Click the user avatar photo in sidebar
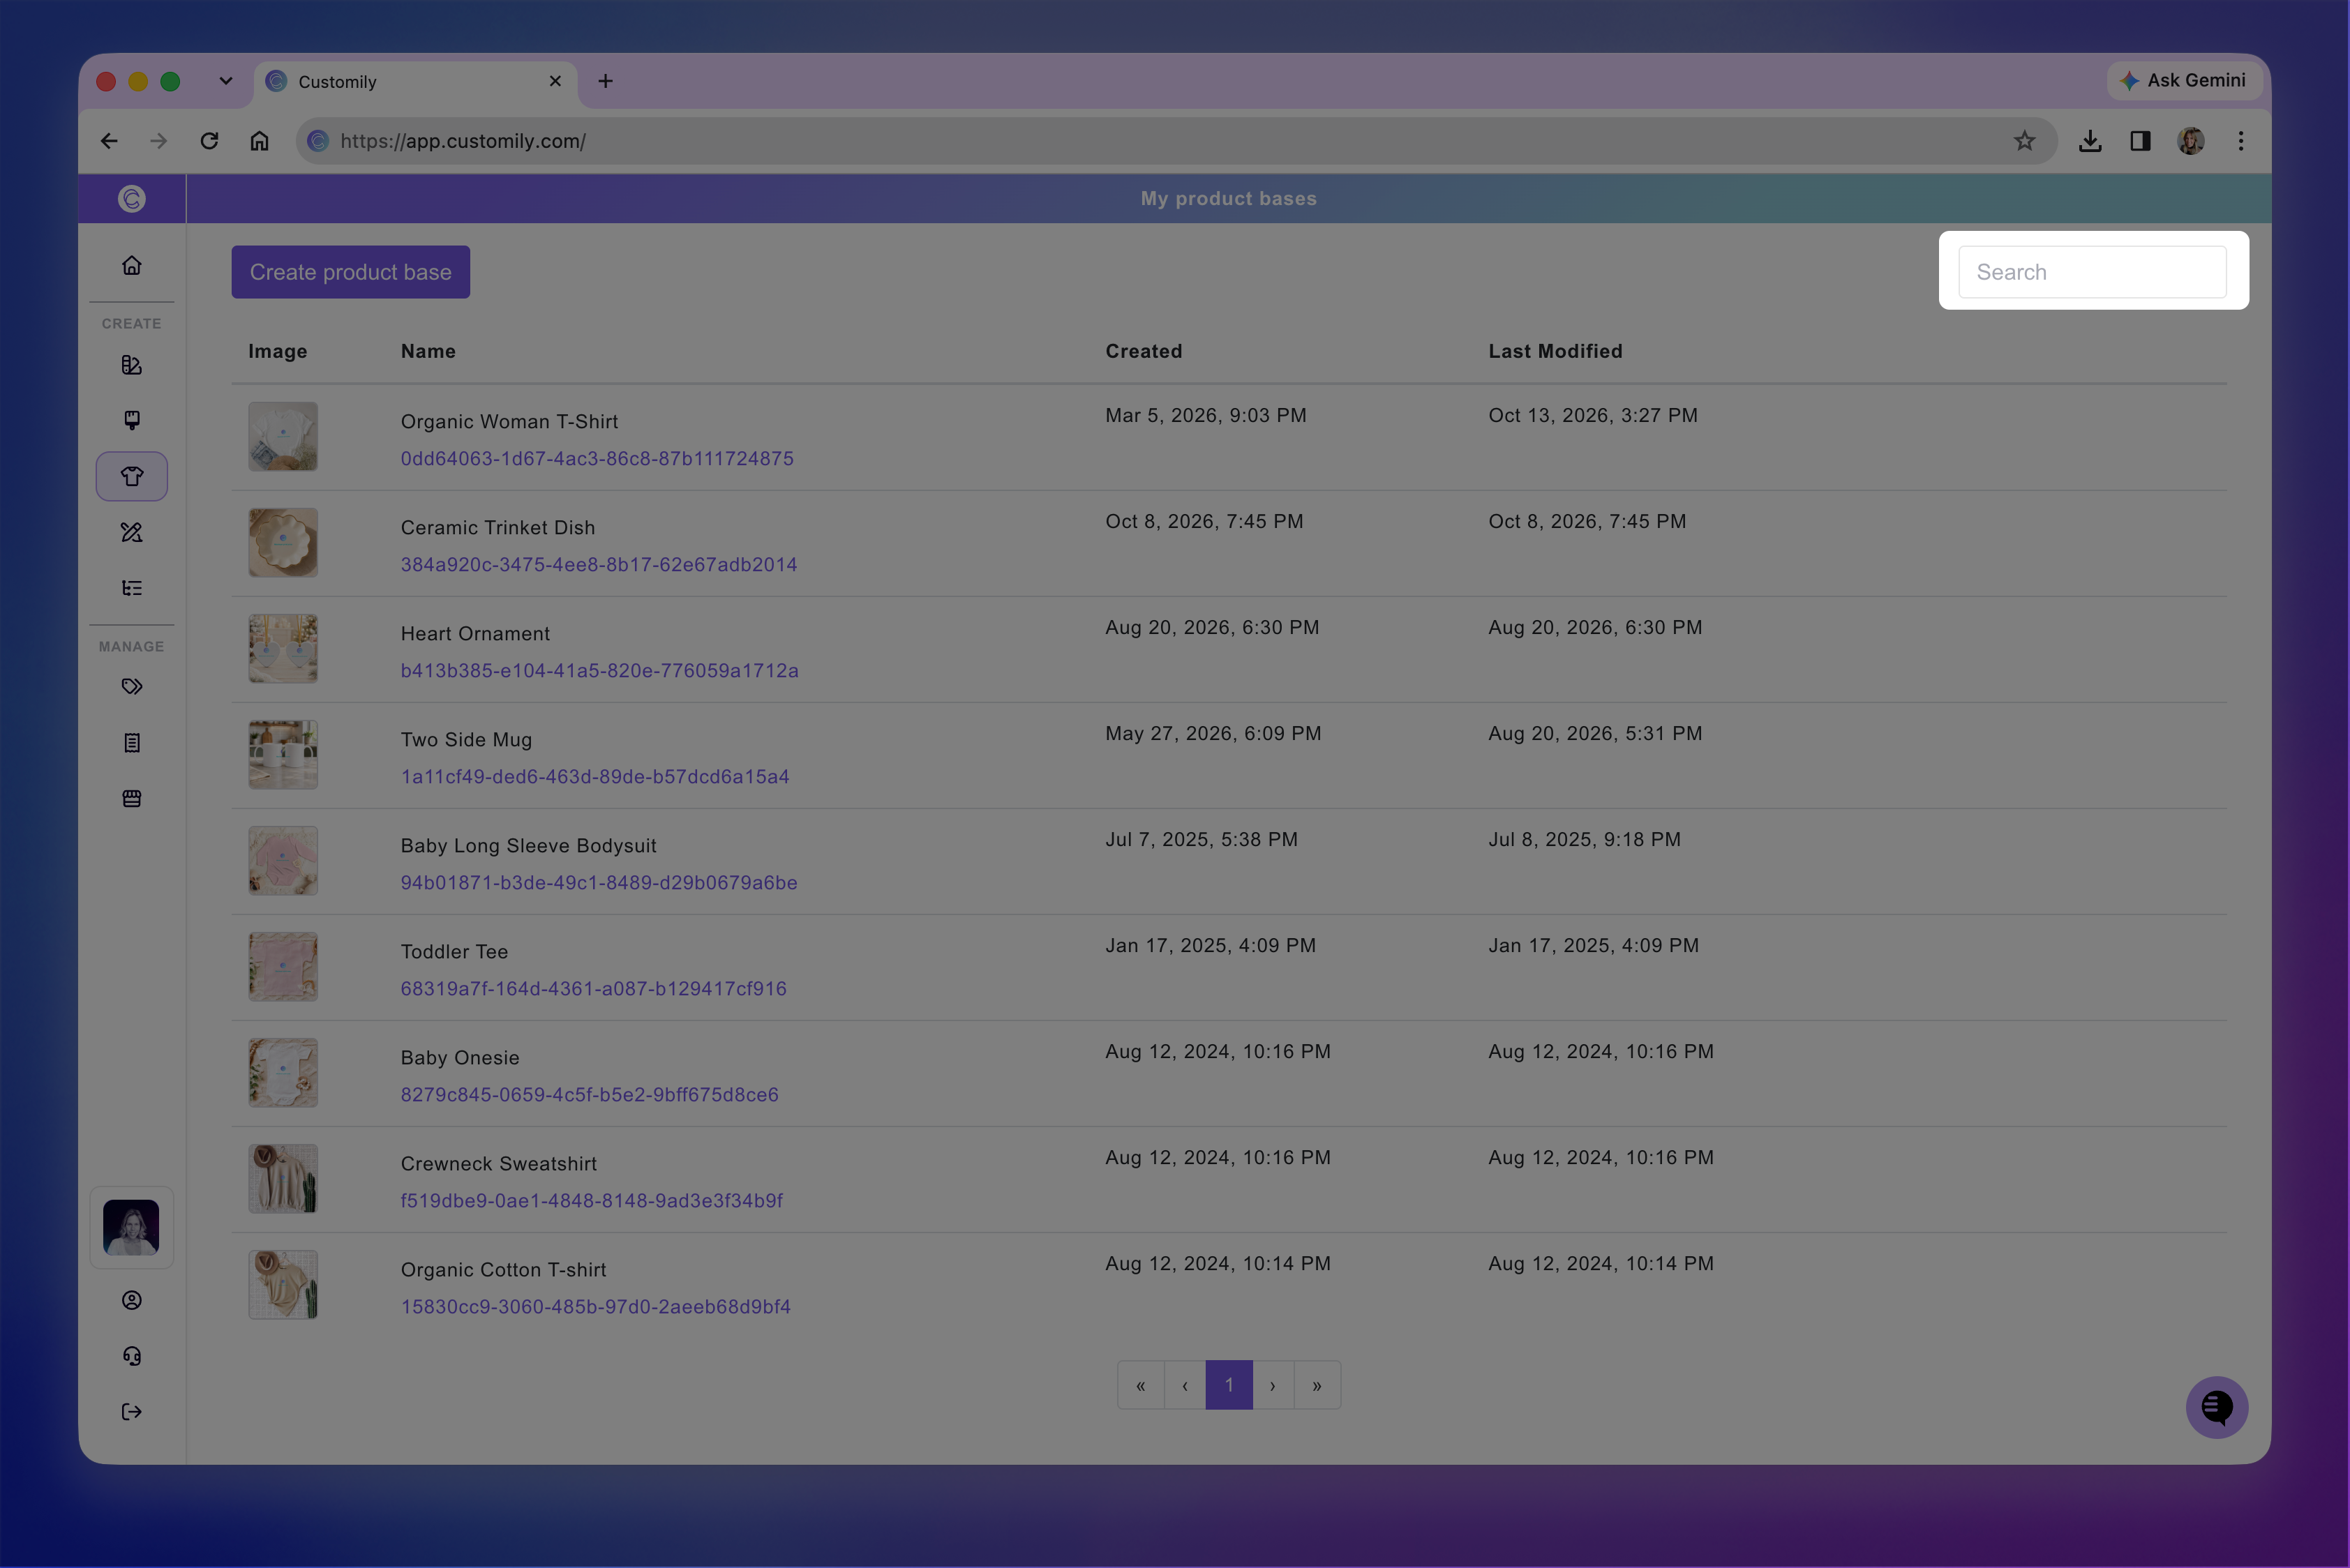 point(131,1228)
